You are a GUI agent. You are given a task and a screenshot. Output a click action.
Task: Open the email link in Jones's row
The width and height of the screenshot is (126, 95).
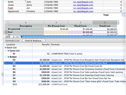(83, 5)
